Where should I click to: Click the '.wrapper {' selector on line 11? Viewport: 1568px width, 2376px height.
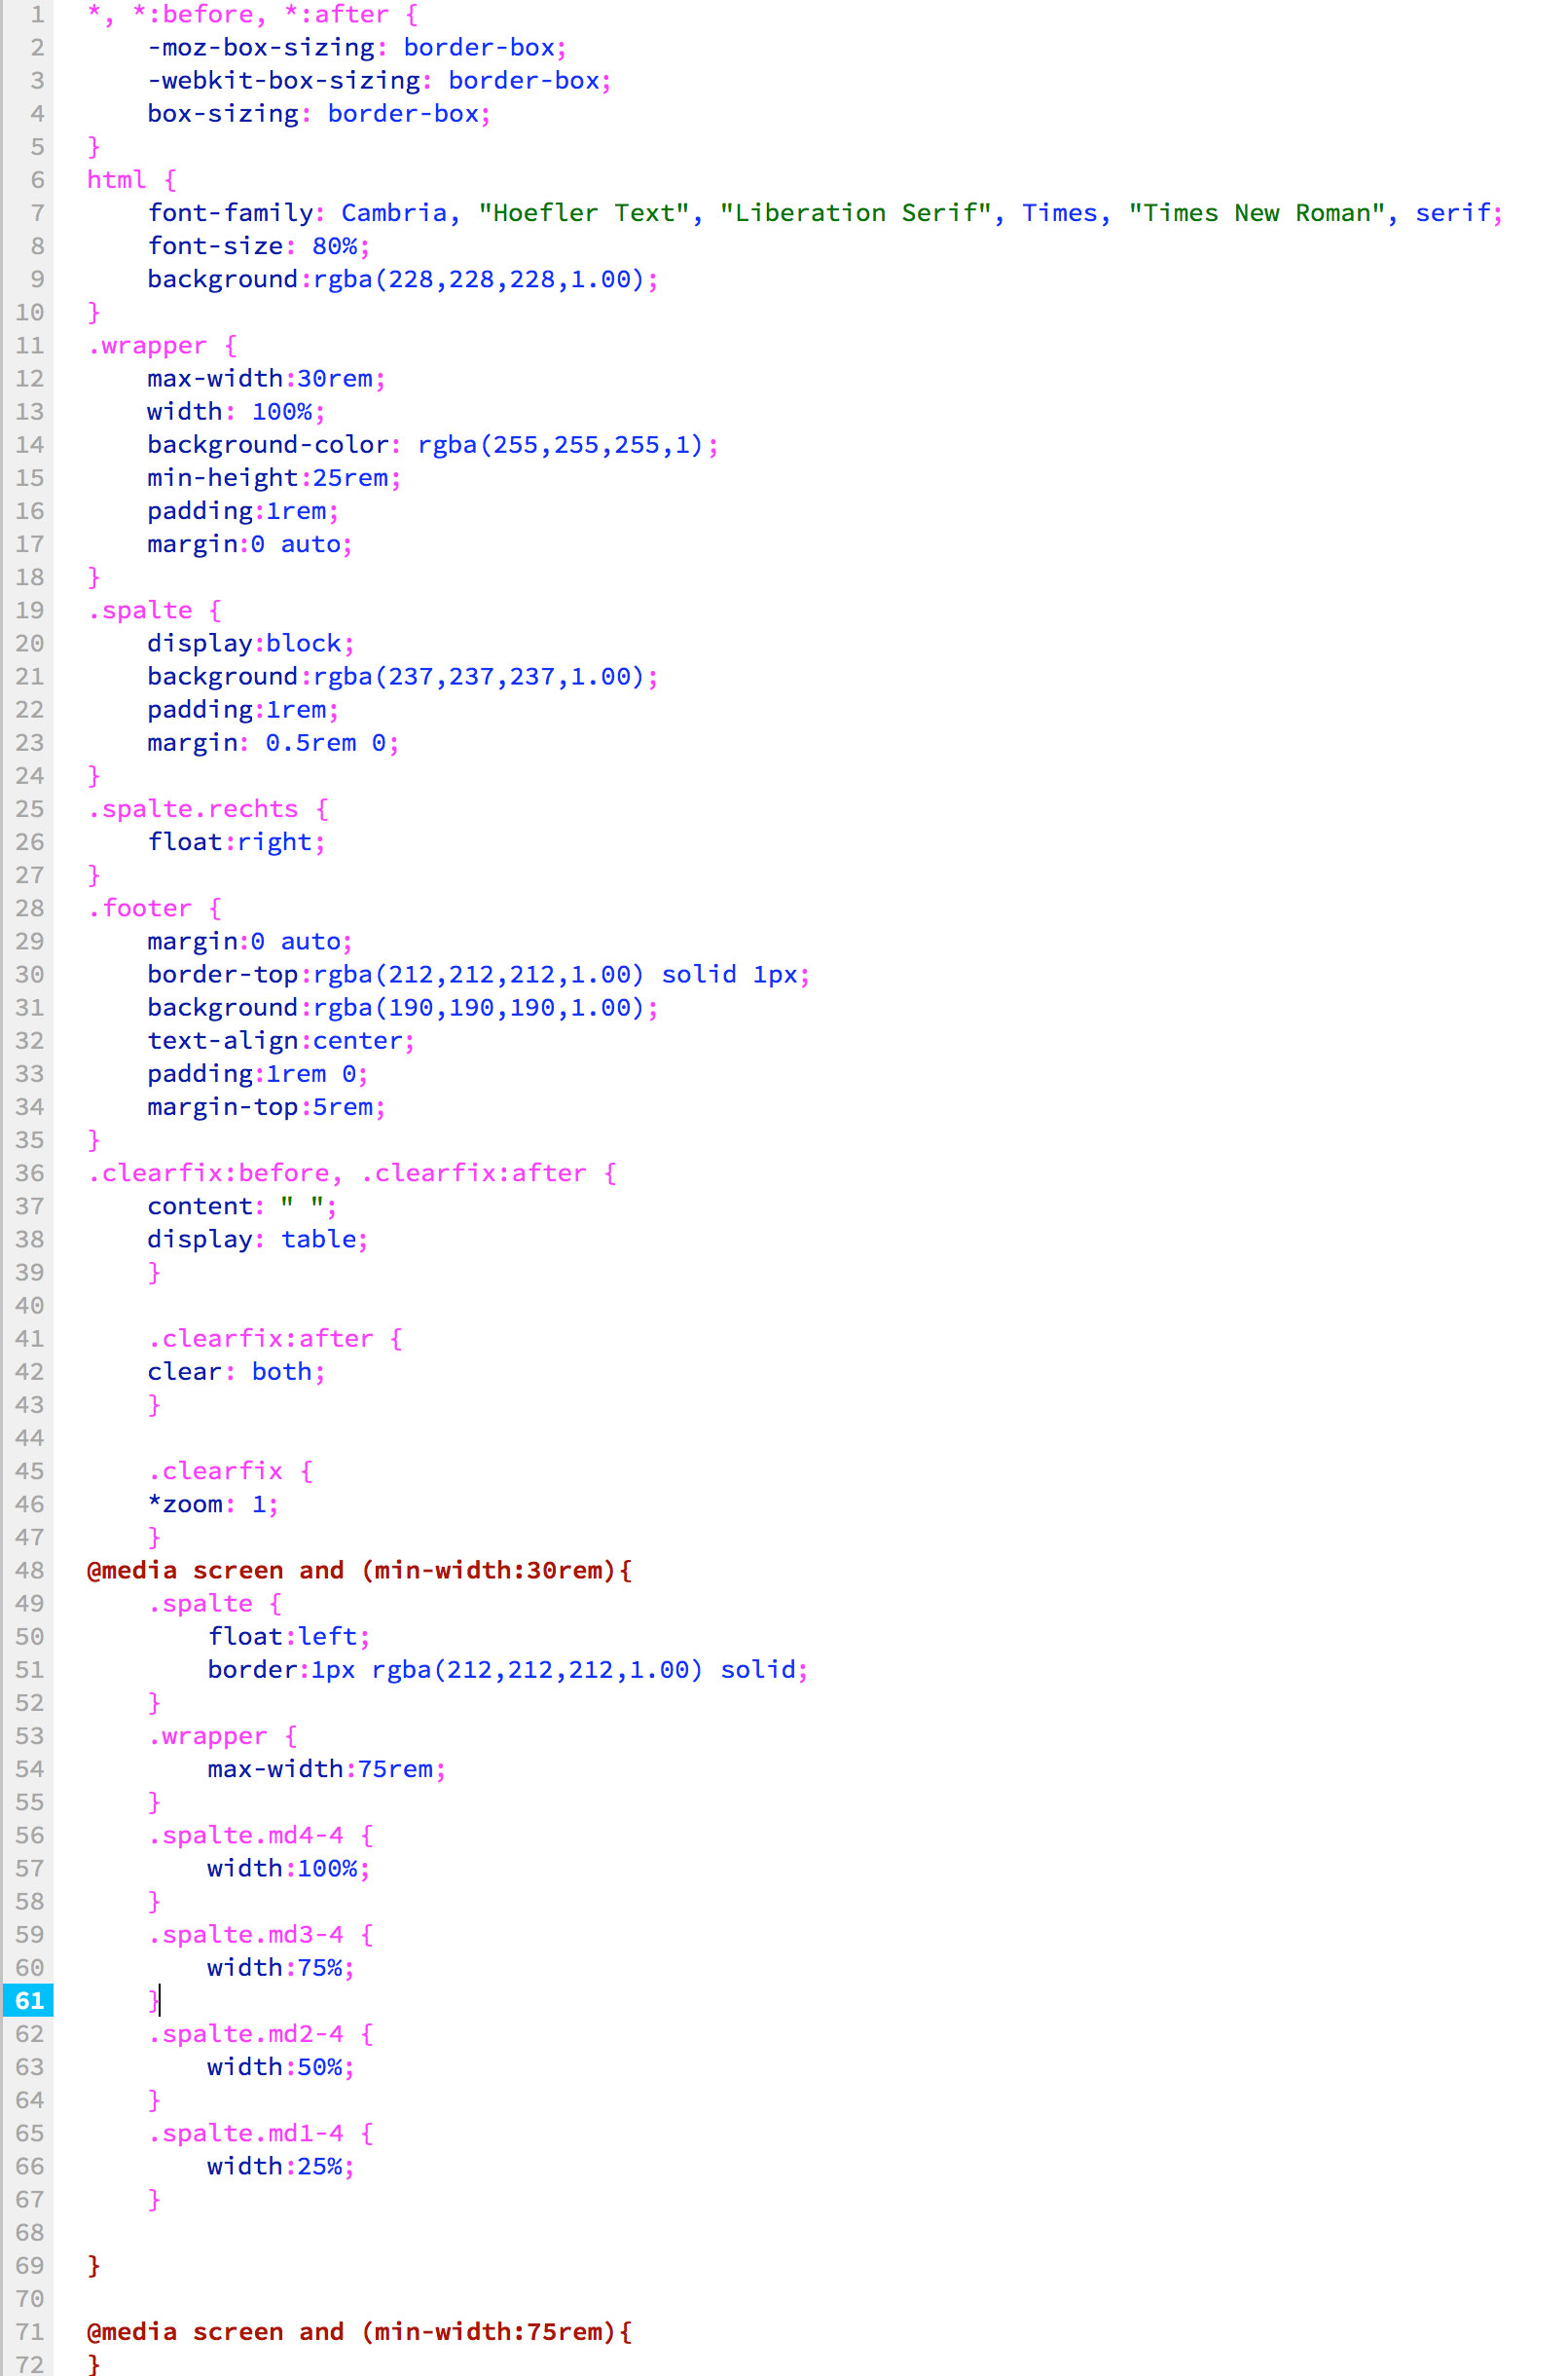tap(162, 345)
